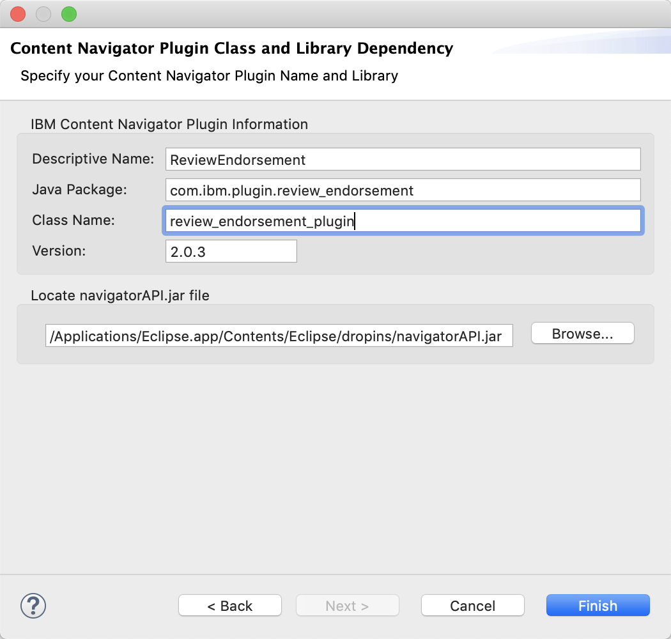Screen dimensions: 671x639
Task: Cancel the plugin creation wizard
Action: point(472,605)
